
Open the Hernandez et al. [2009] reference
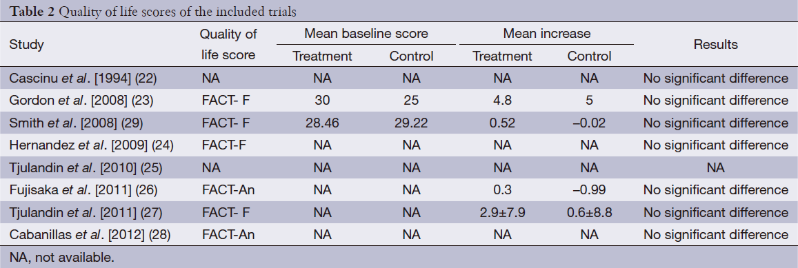point(92,145)
